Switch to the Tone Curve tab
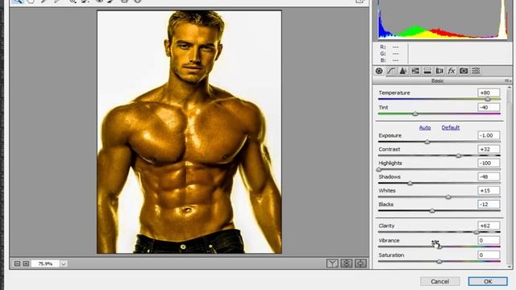 coord(391,71)
